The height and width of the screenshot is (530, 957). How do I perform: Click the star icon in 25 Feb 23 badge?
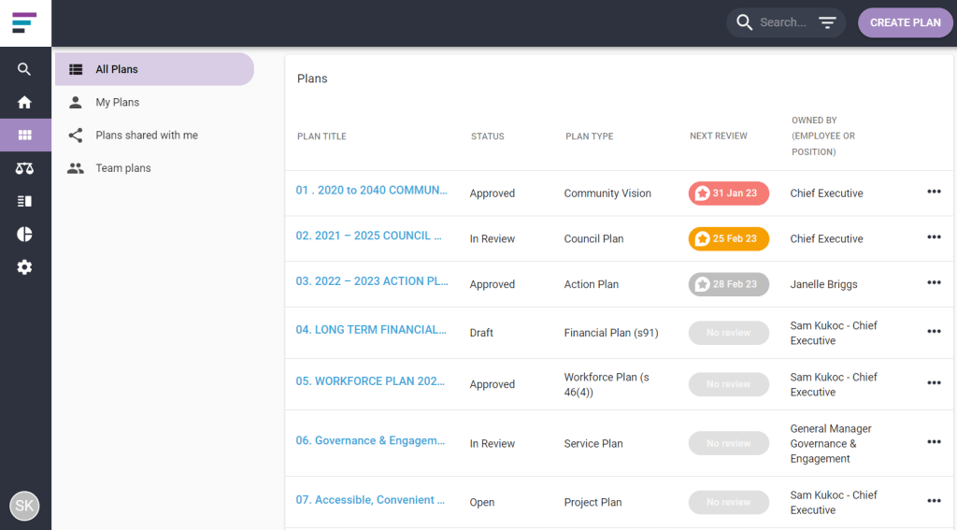703,238
